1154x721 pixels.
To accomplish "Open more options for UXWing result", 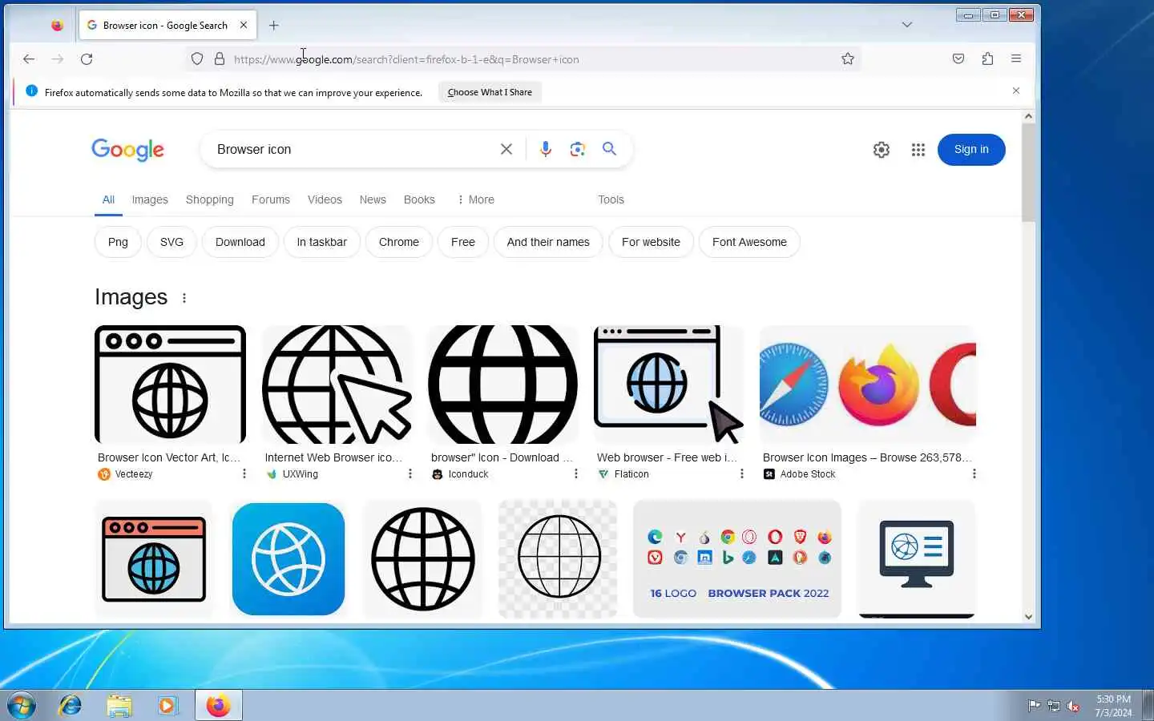I will [410, 474].
